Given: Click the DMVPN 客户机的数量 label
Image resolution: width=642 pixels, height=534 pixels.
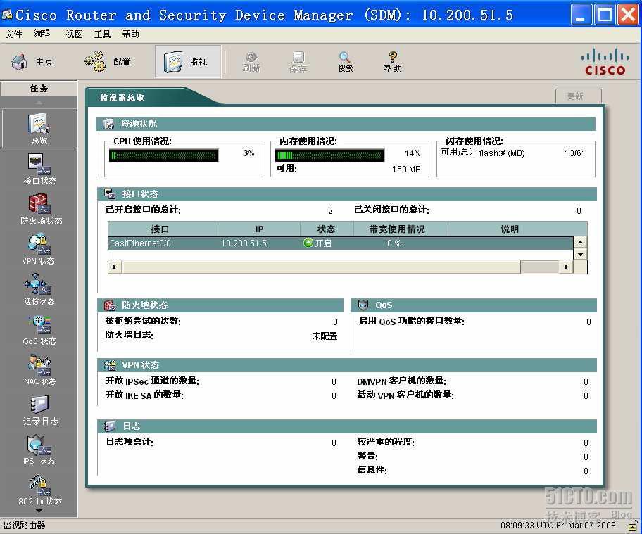Looking at the screenshot, I should tap(401, 381).
